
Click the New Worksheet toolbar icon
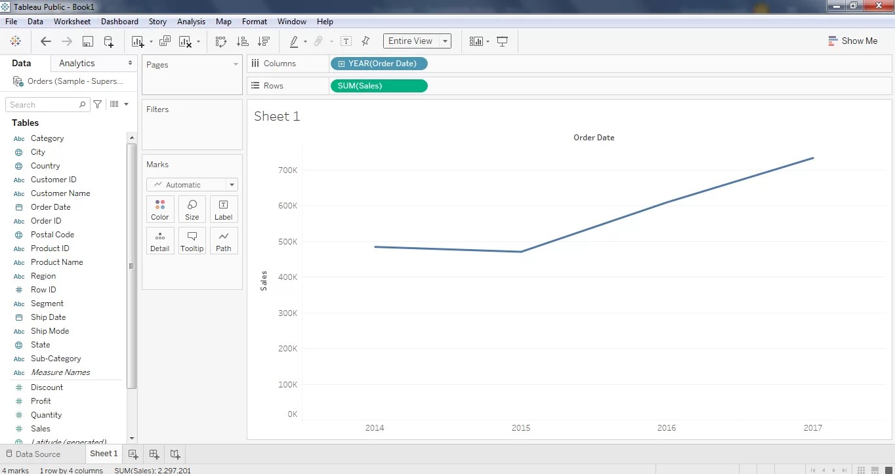138,41
